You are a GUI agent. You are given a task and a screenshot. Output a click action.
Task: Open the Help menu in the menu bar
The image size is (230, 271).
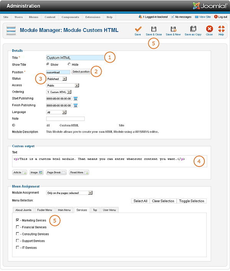coord(110,17)
